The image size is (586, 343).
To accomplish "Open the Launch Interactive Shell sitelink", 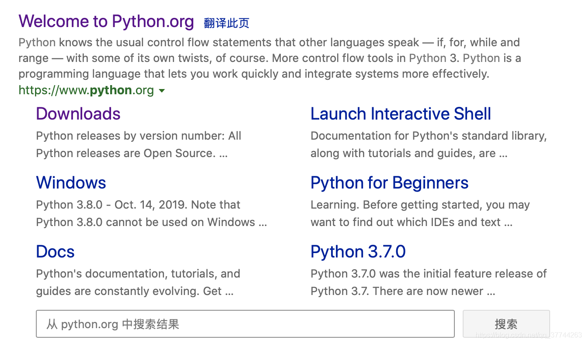I will [401, 114].
